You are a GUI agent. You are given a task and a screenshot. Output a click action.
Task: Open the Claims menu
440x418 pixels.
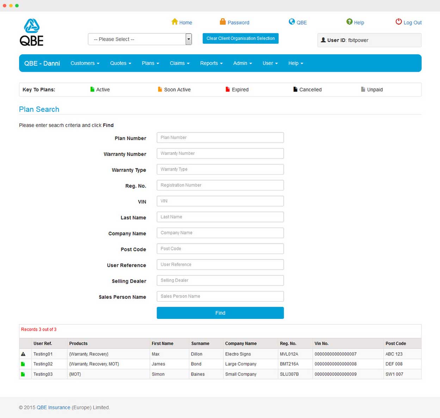[179, 63]
